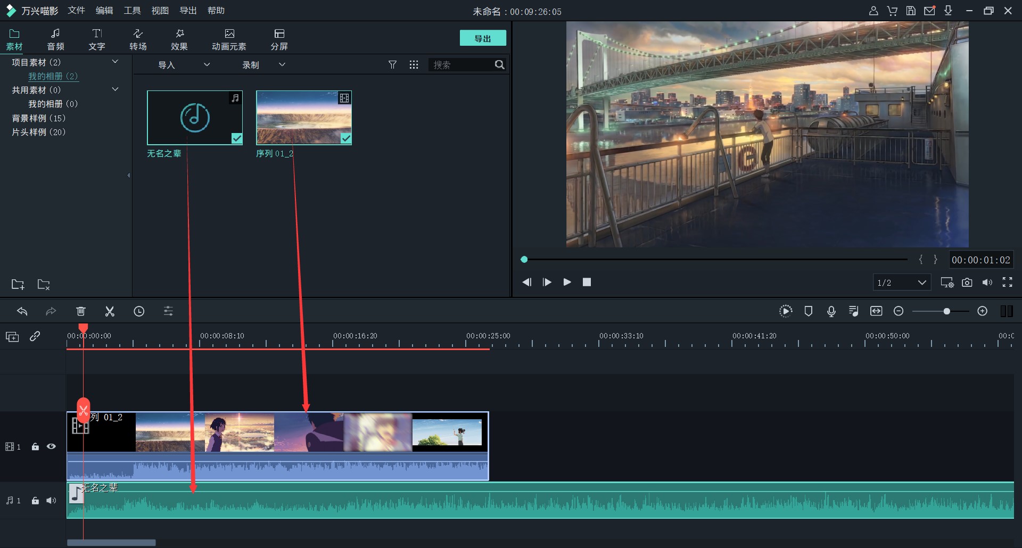Delete selected clip with trash icon
The image size is (1022, 548).
click(81, 311)
